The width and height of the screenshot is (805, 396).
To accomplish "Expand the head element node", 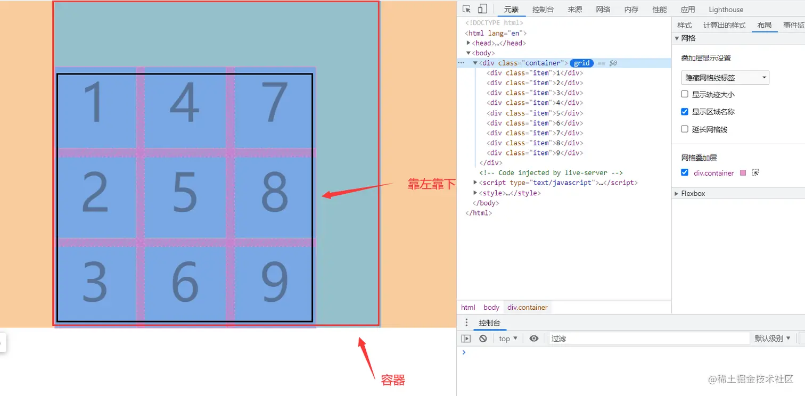I will 469,43.
